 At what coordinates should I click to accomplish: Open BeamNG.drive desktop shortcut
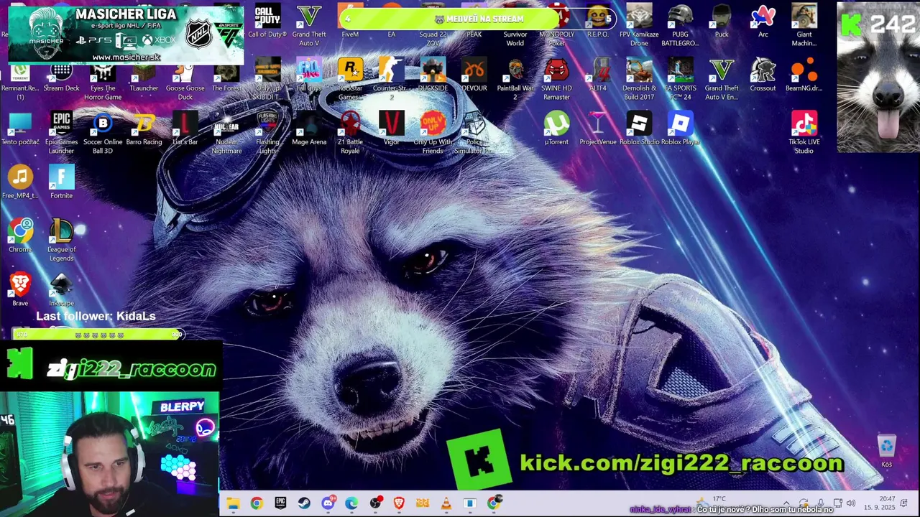coord(804,75)
